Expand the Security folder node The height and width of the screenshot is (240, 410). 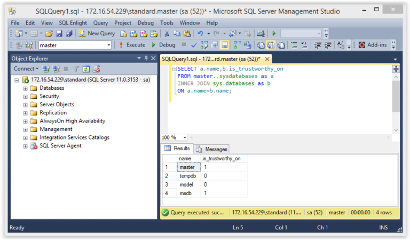26,97
